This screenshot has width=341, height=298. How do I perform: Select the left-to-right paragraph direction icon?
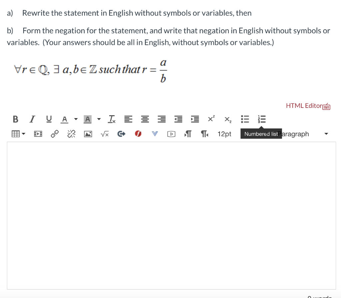(187, 134)
